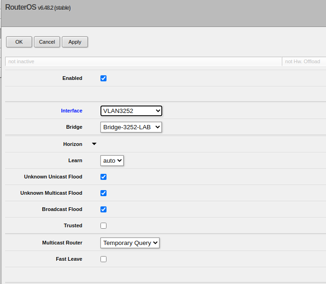The image size is (326, 284).
Task: Open the Interface dropdown showing VLAN3252
Action: click(x=131, y=111)
